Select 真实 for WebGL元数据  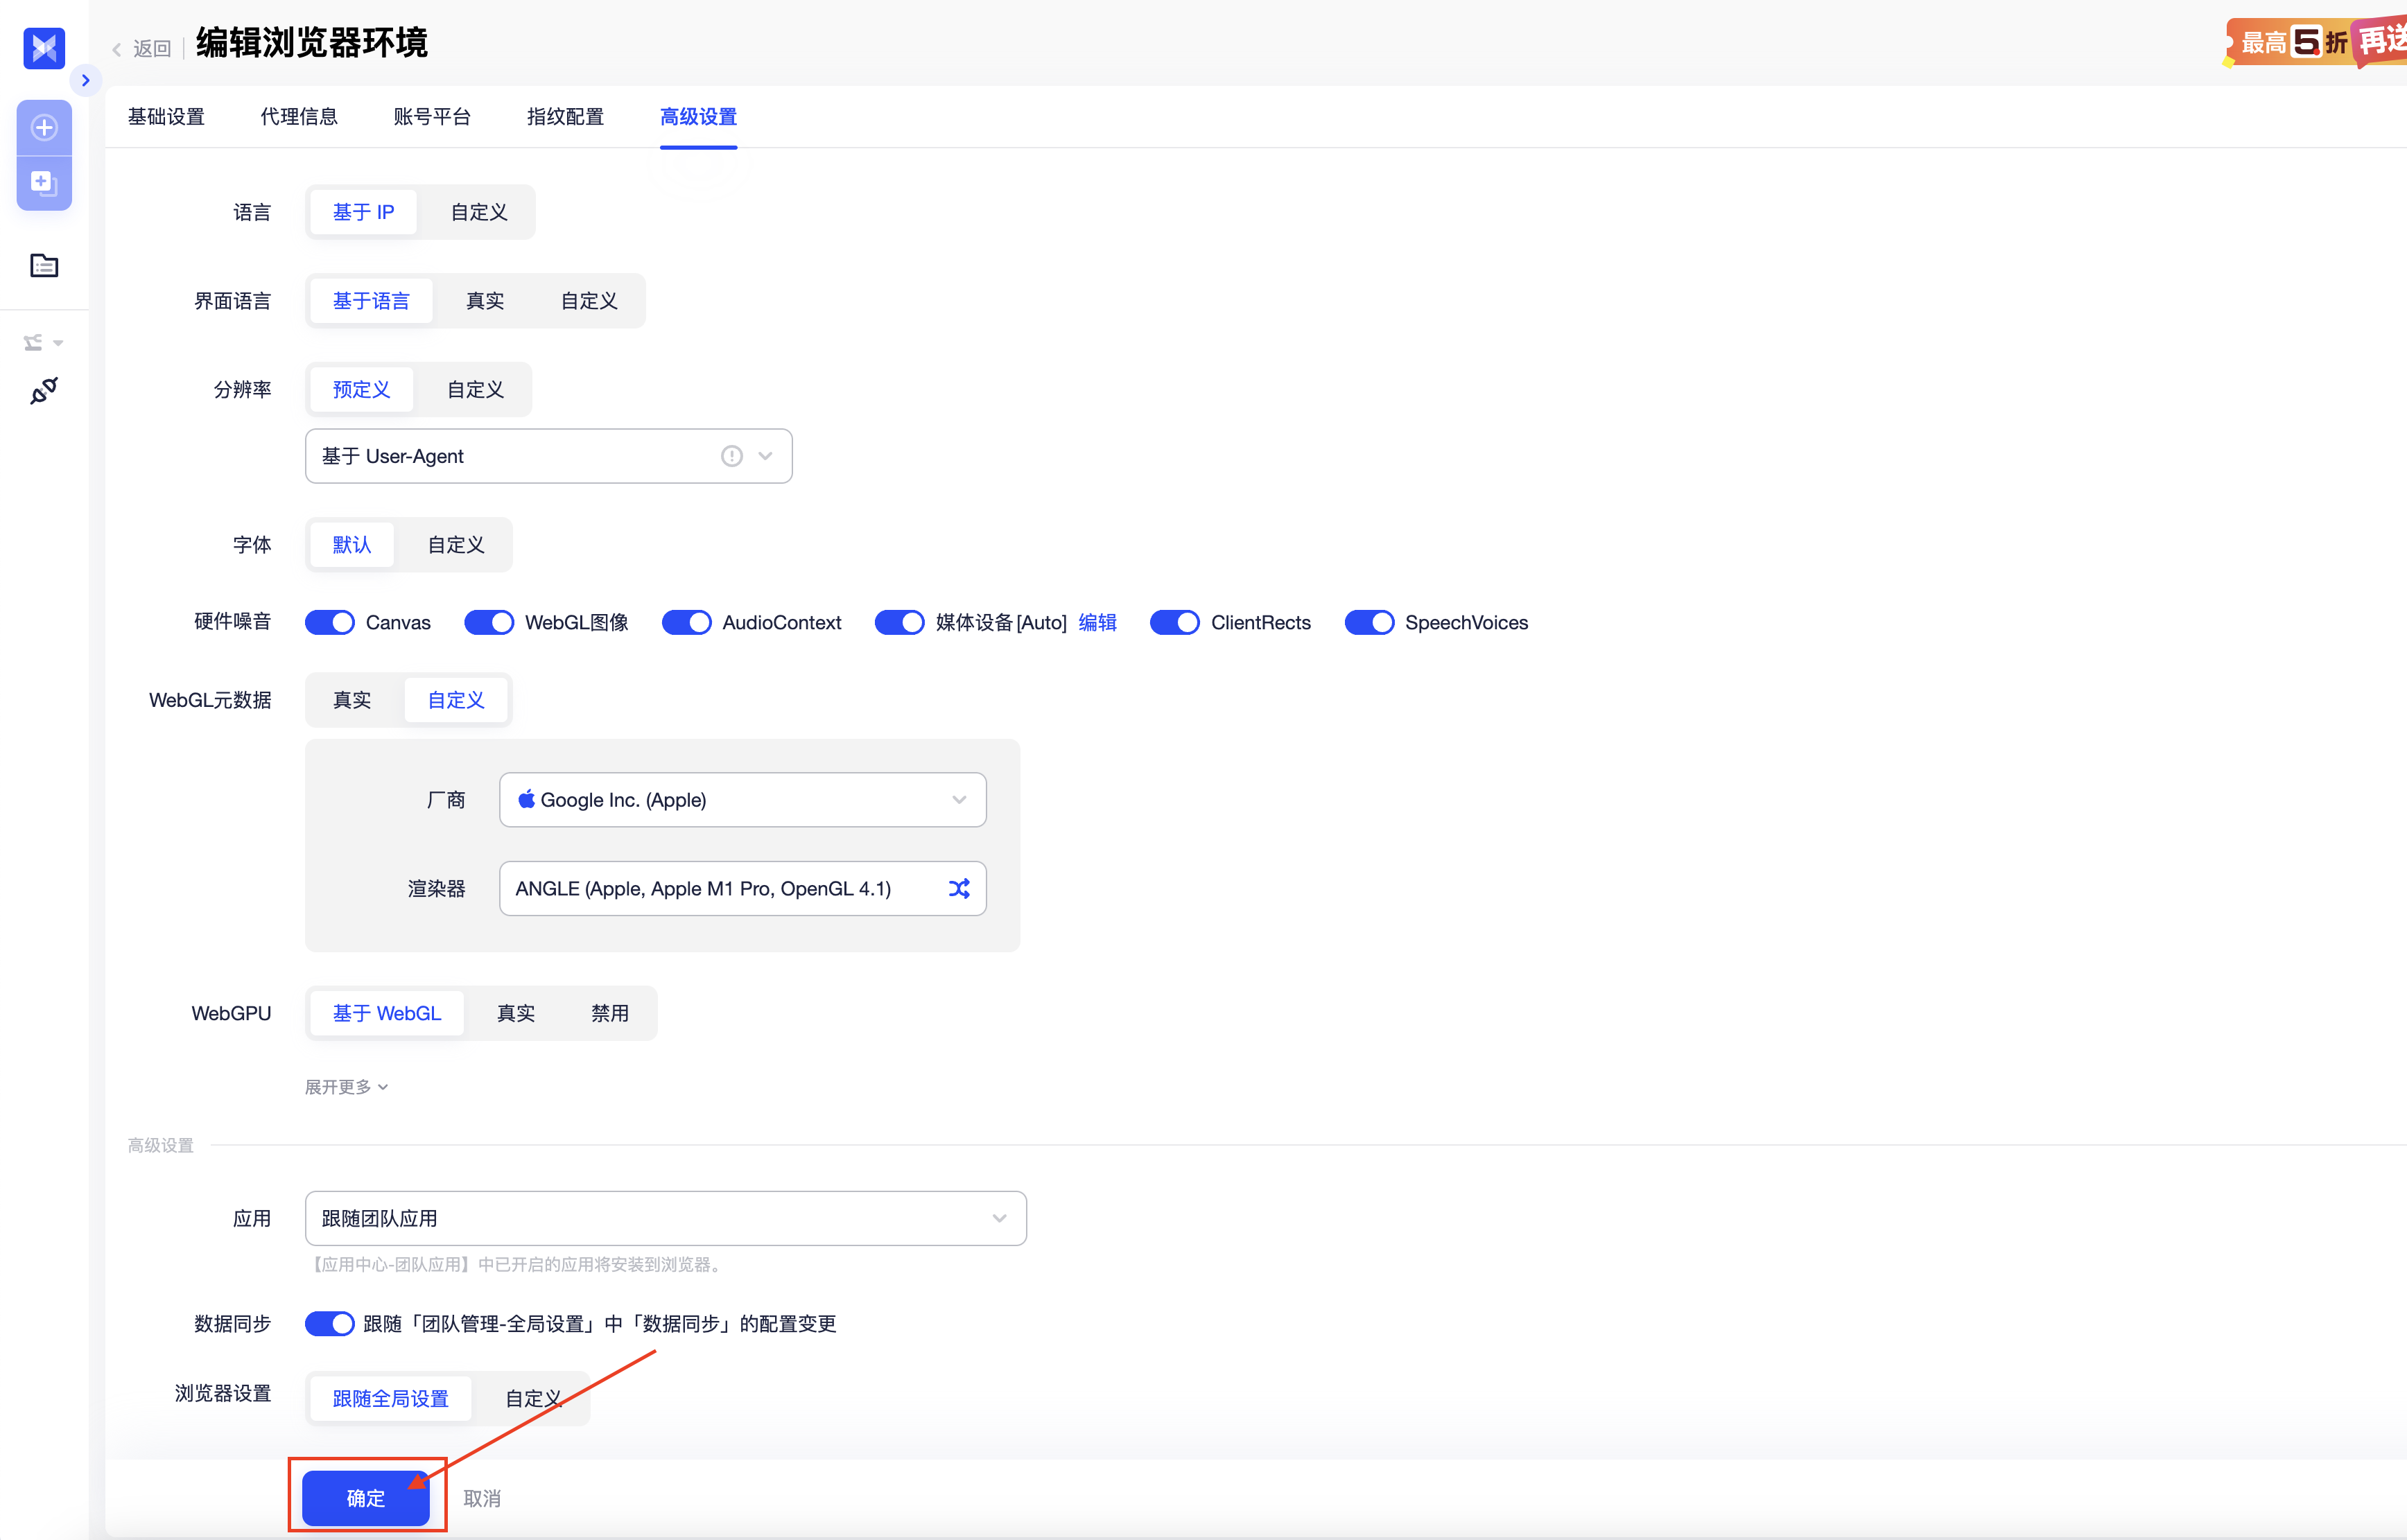[x=352, y=700]
